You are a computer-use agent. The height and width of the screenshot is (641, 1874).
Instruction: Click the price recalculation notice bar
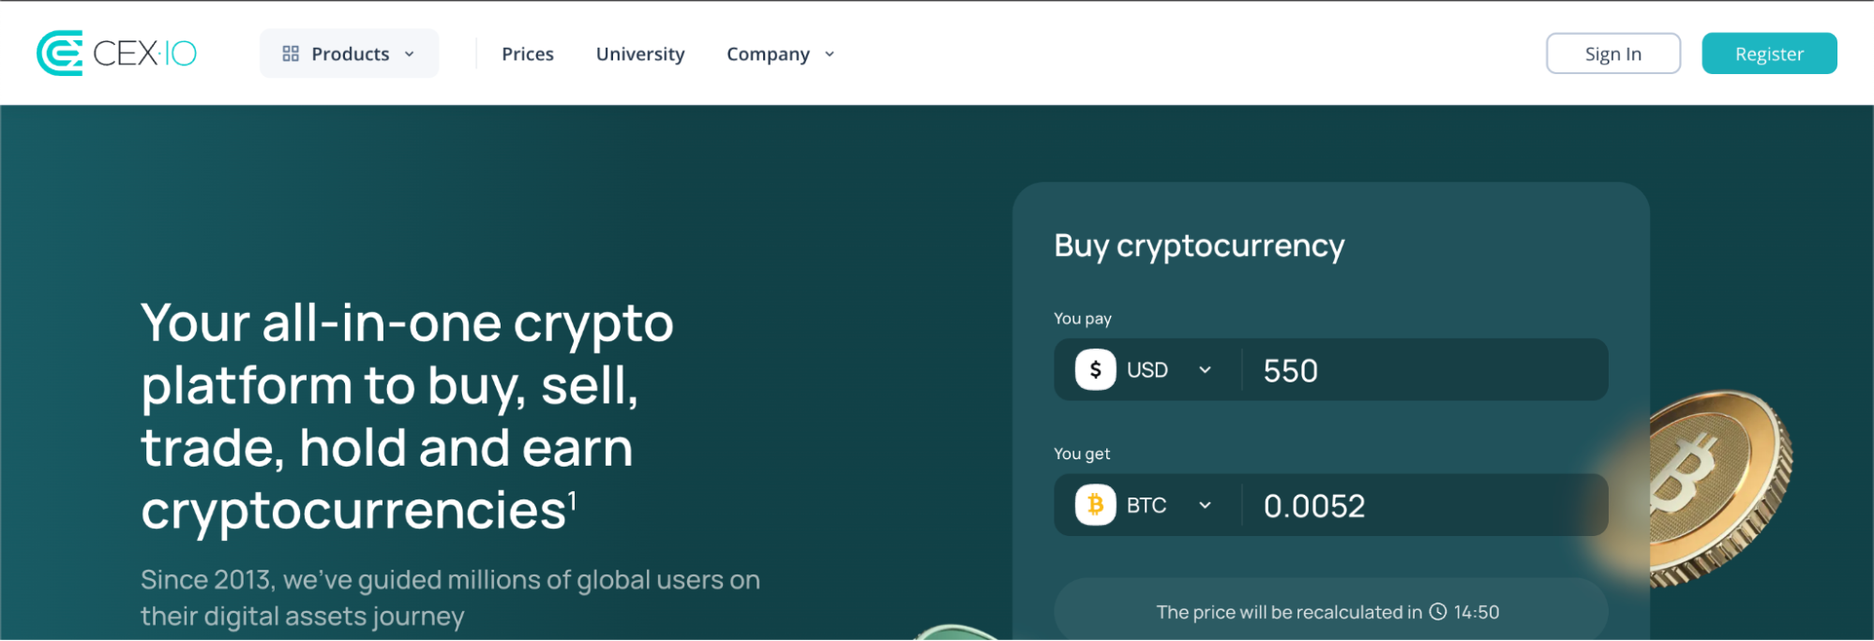[1329, 611]
